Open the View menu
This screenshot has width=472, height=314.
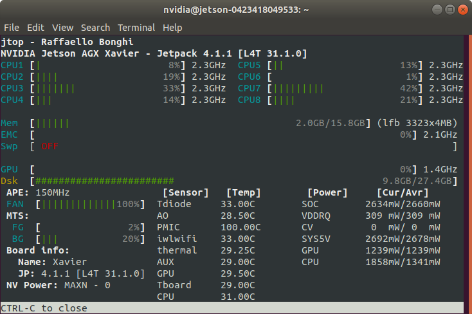(x=62, y=28)
